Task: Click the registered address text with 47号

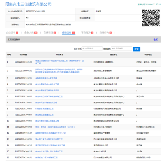Action: click(x=48, y=24)
